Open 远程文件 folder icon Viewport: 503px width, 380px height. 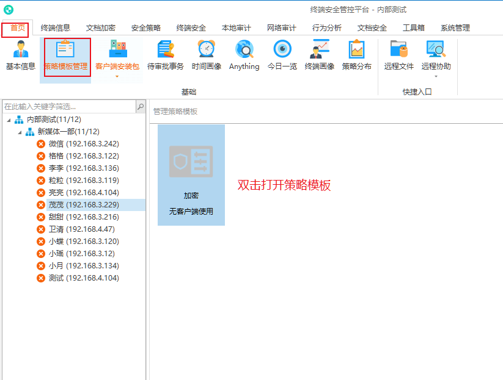pos(398,49)
